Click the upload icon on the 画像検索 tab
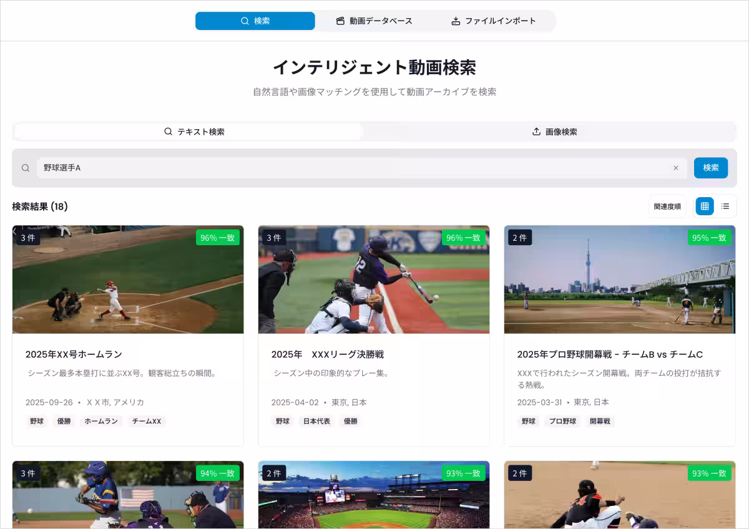Screen dimensions: 749x529 tap(536, 131)
